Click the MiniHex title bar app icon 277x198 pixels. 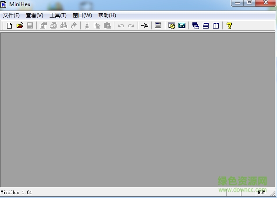4,4
